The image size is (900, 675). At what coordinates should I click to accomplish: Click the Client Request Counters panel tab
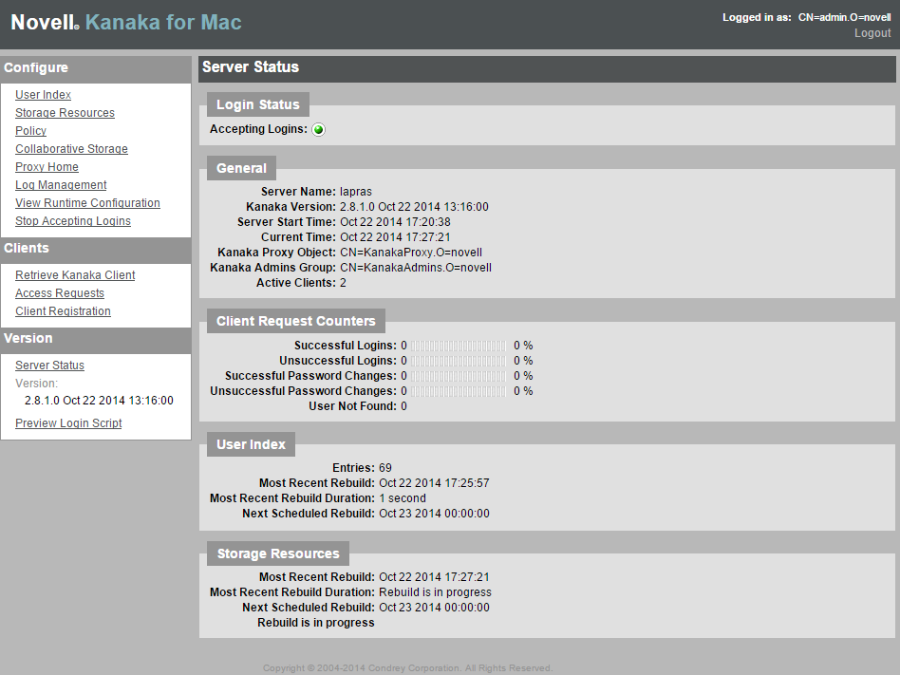coord(296,321)
